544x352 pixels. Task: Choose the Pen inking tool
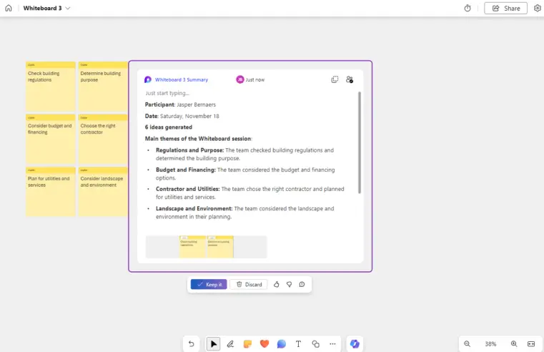click(x=230, y=344)
